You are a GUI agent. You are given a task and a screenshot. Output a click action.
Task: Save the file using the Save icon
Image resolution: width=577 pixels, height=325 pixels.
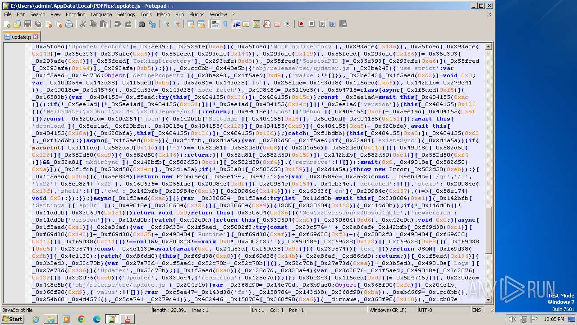27,24
